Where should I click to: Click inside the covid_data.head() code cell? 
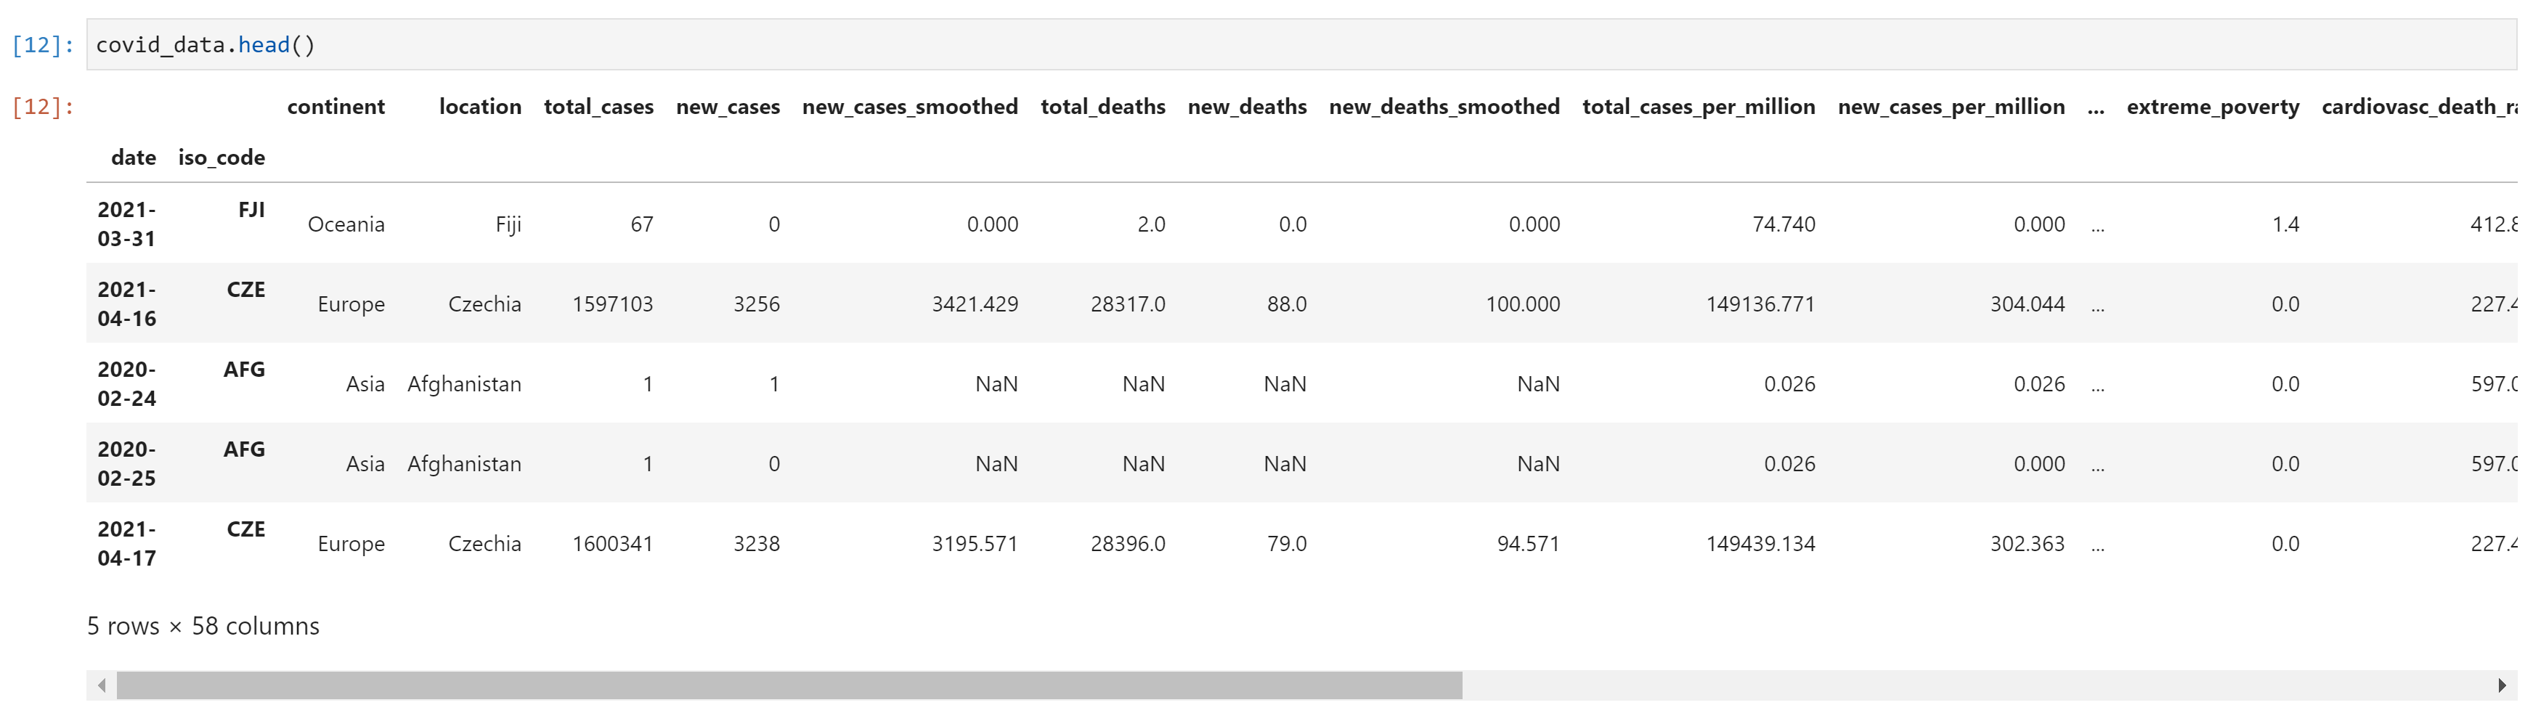tap(206, 44)
